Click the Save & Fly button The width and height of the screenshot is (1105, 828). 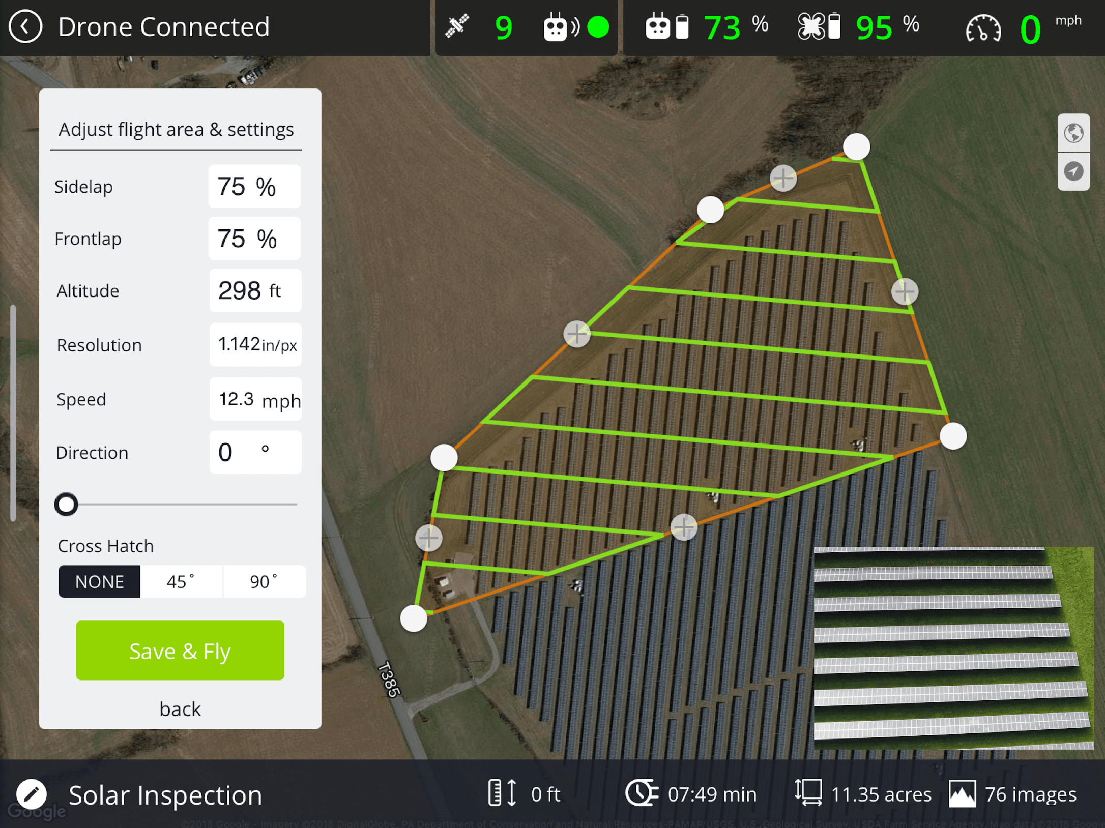point(180,650)
